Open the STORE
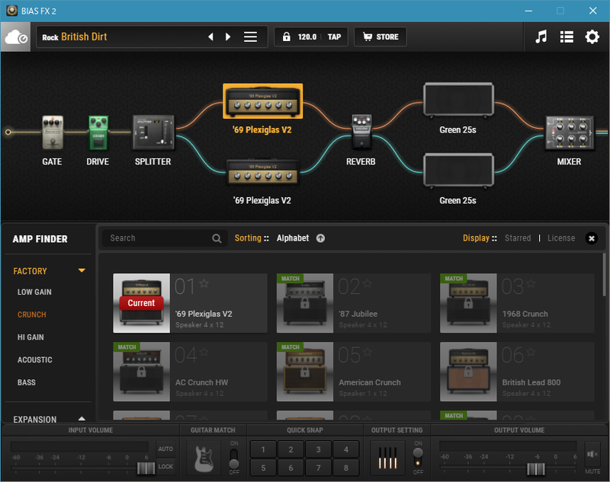Viewport: 610px width, 482px height. pos(380,37)
